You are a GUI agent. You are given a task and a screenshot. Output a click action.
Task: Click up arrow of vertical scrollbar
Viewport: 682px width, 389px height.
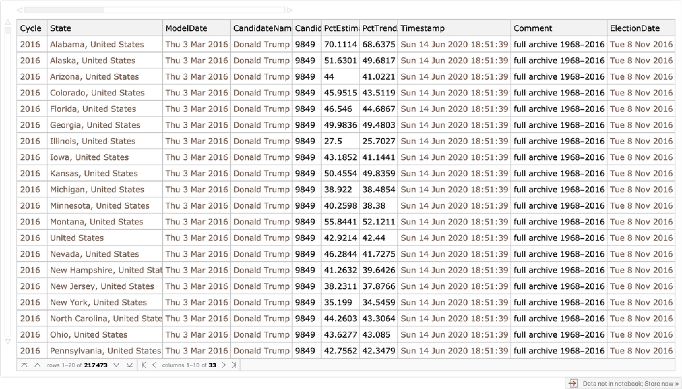[x=8, y=22]
